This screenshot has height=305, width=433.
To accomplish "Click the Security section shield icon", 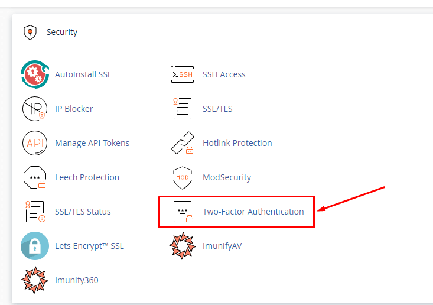I will 30,33.
